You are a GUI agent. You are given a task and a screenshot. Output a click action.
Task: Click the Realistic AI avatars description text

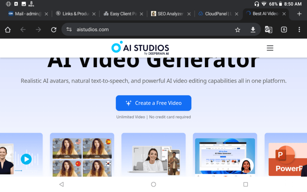point(153,81)
